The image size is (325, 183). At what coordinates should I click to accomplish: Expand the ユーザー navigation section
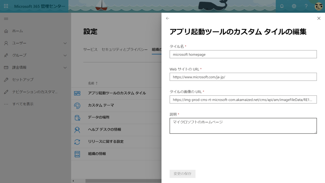click(x=65, y=43)
